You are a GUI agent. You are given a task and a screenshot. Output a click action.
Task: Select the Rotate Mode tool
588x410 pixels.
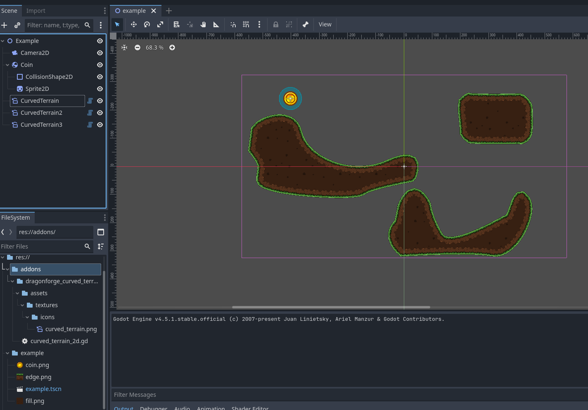(147, 25)
